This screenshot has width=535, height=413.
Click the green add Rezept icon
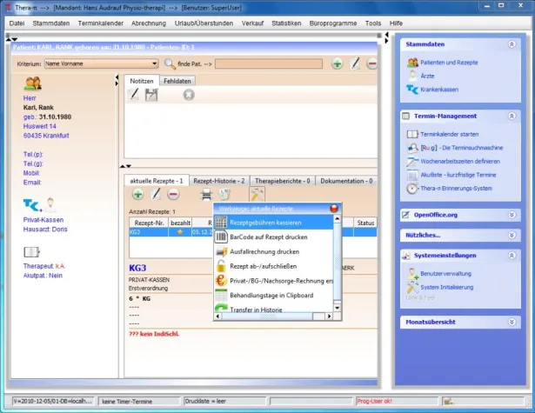click(x=137, y=194)
